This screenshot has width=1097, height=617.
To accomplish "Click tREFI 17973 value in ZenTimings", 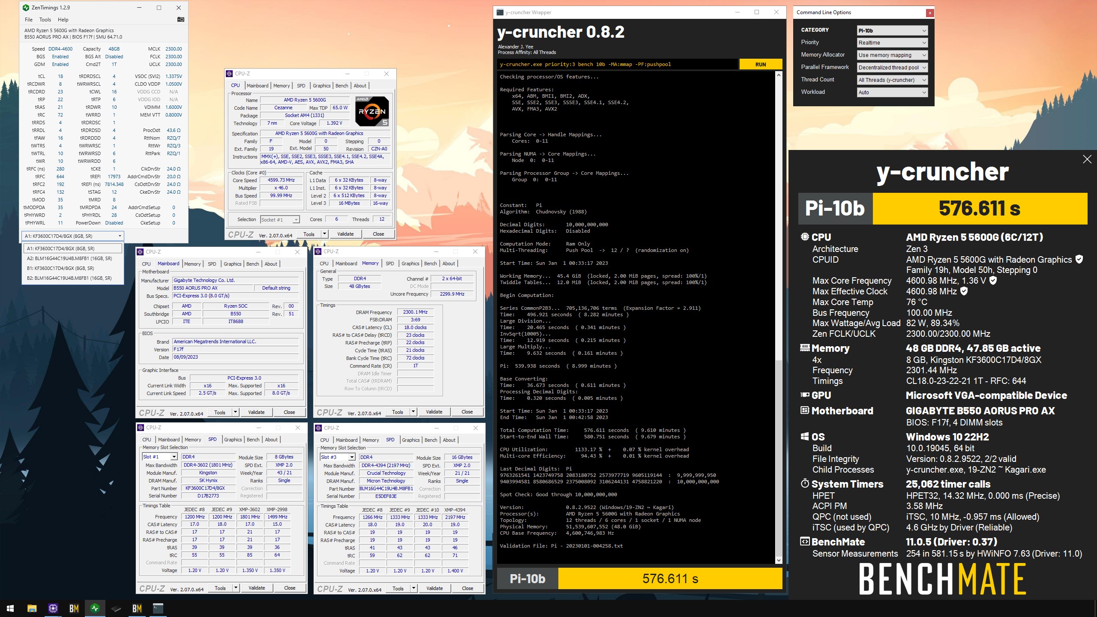I will tap(114, 177).
